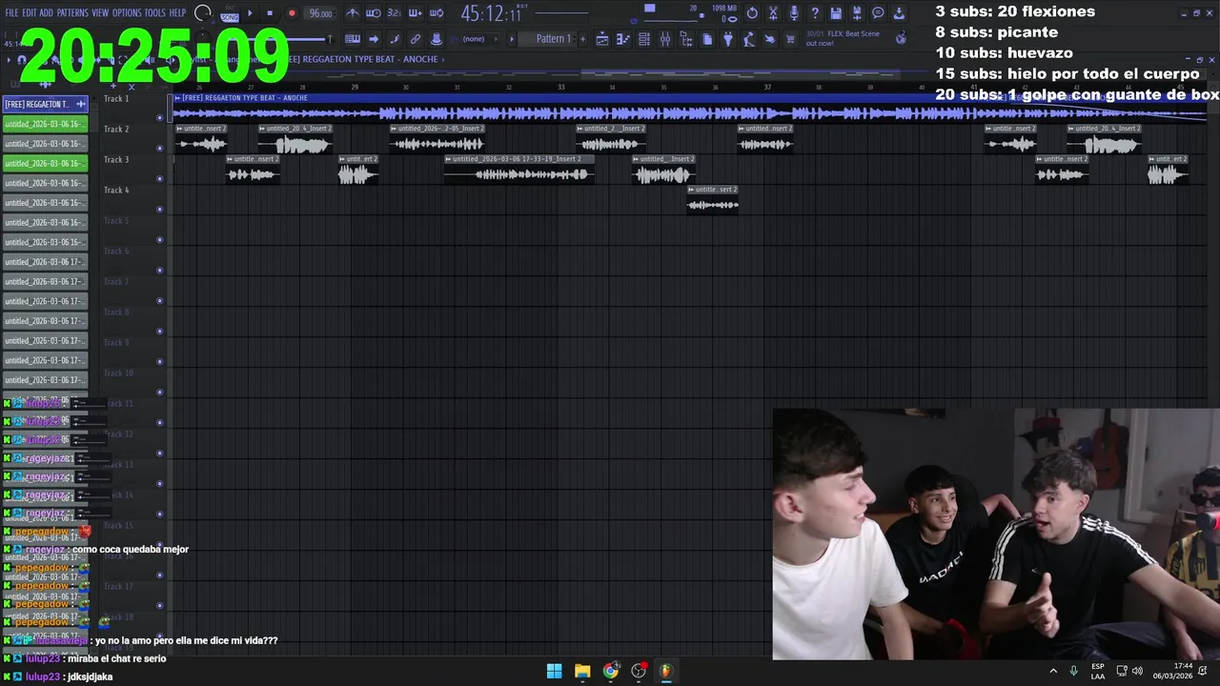Click the cube notifications icon

[x=901, y=39]
